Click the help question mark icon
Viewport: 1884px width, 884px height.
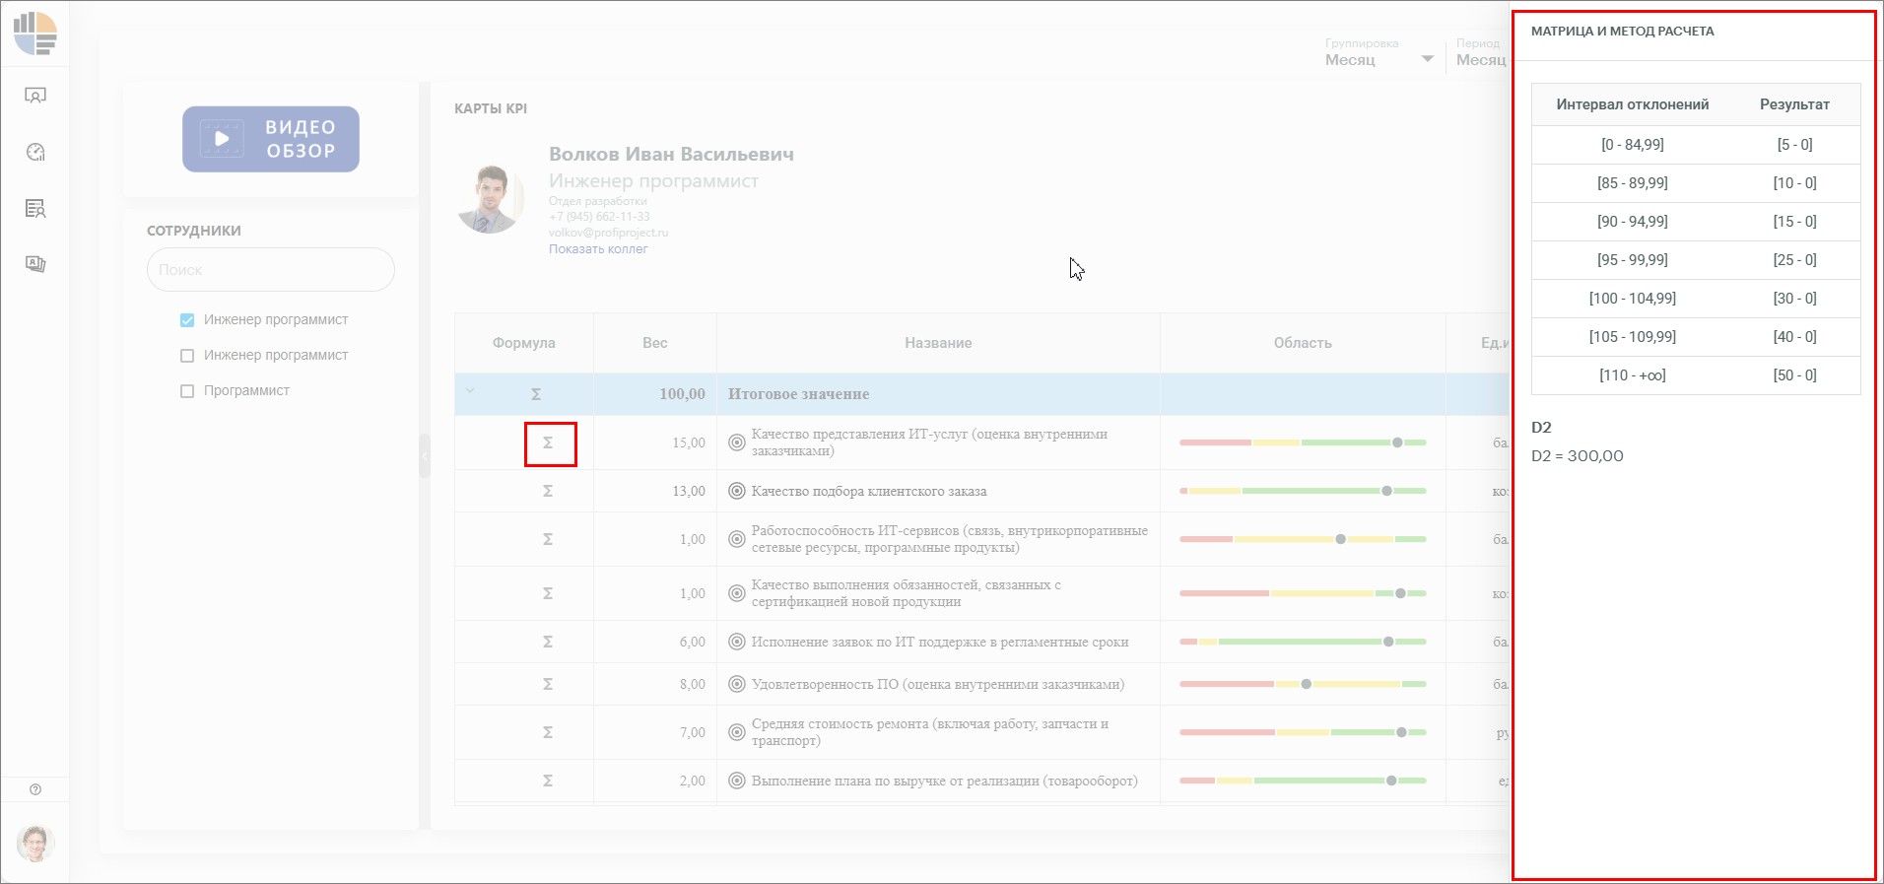[x=35, y=789]
